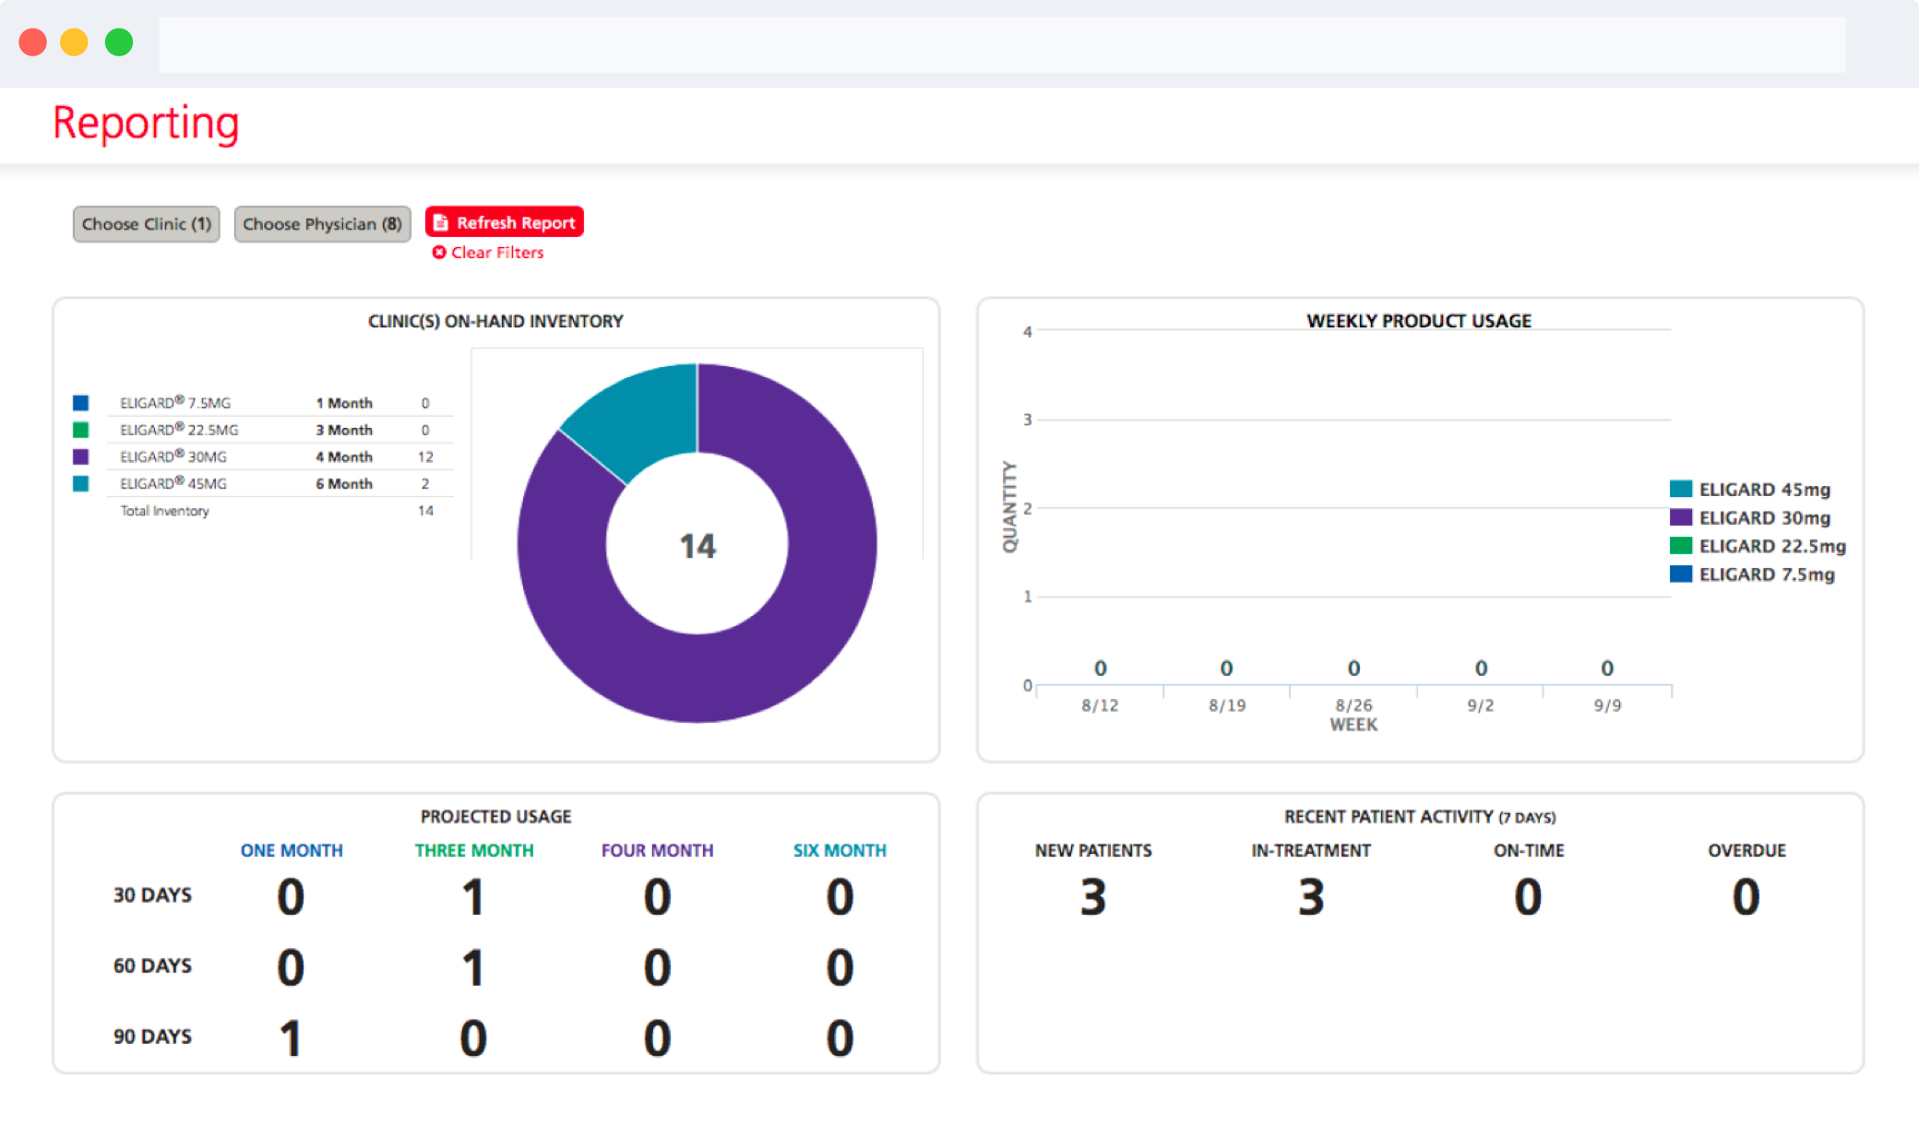Click the green window maximize dot
The width and height of the screenshot is (1919, 1125).
(x=119, y=42)
